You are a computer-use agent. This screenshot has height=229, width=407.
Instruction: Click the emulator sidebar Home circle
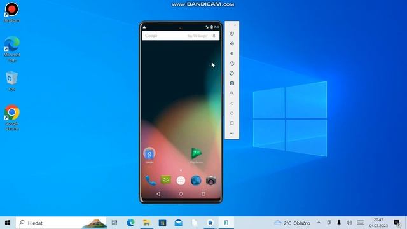(231, 113)
